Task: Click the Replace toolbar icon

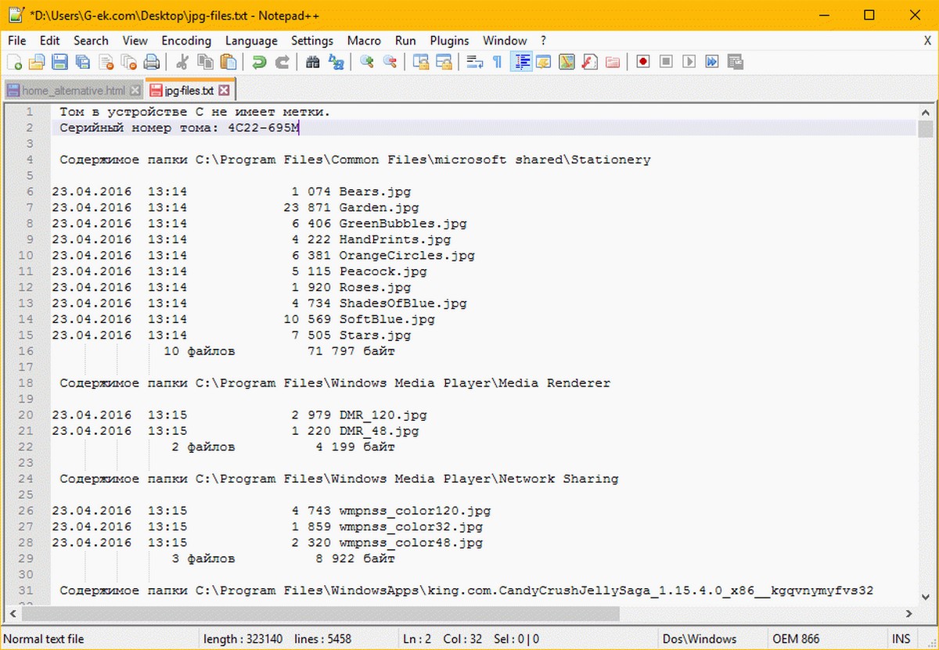Action: tap(336, 62)
